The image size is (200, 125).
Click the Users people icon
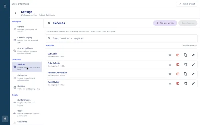(x=15, y=113)
